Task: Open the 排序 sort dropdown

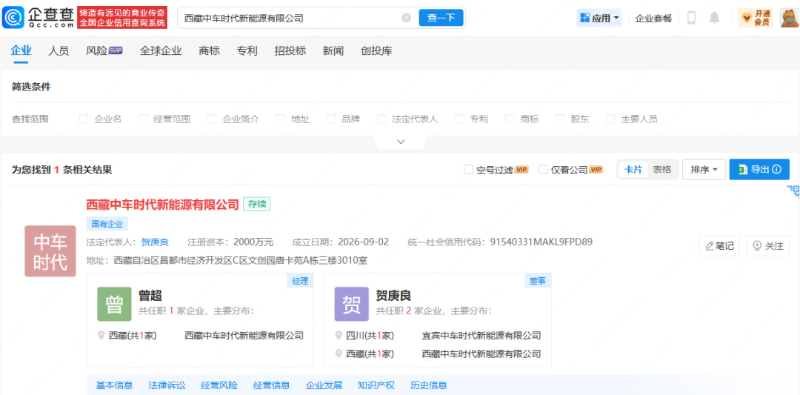Action: 704,170
